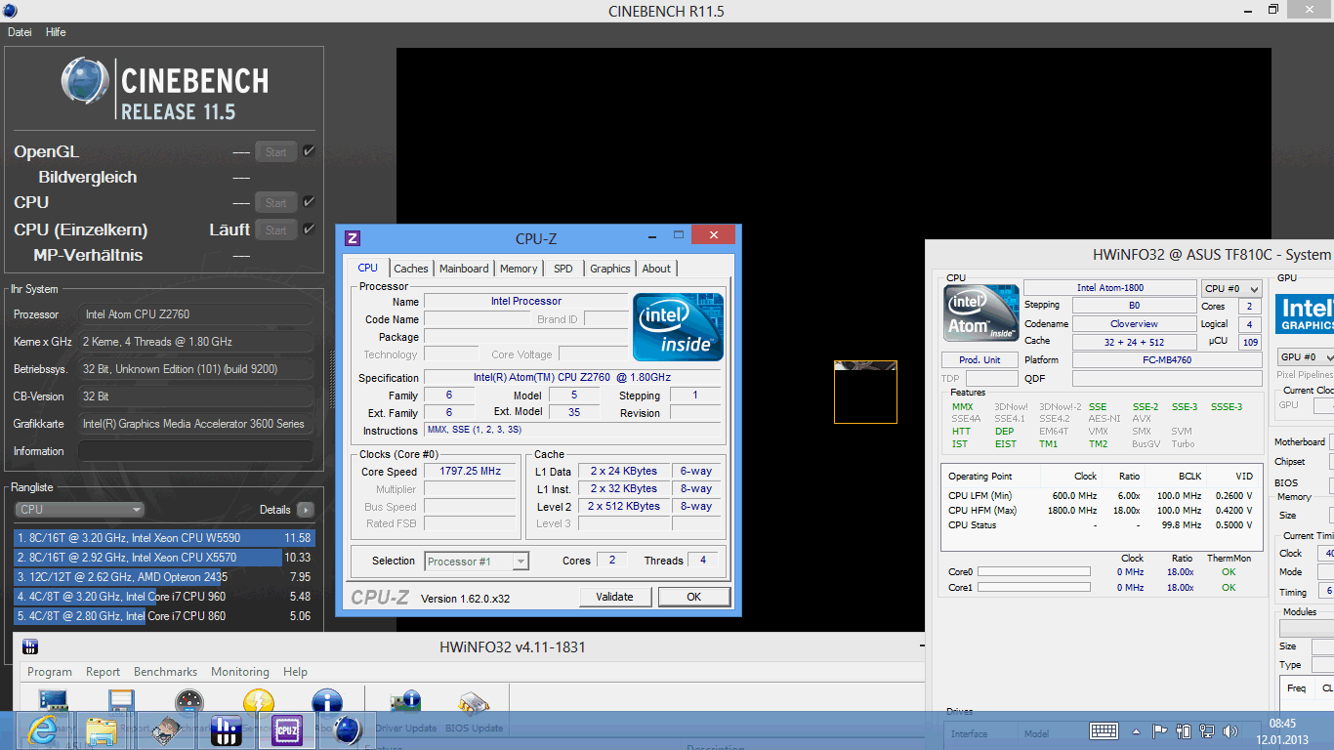Viewport: 1334px width, 750px height.
Task: Open Hilfe menu in Cinebench
Action: (x=56, y=32)
